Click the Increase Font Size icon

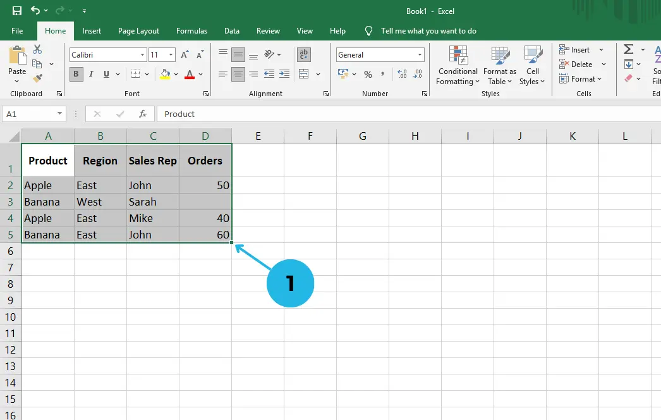point(185,55)
